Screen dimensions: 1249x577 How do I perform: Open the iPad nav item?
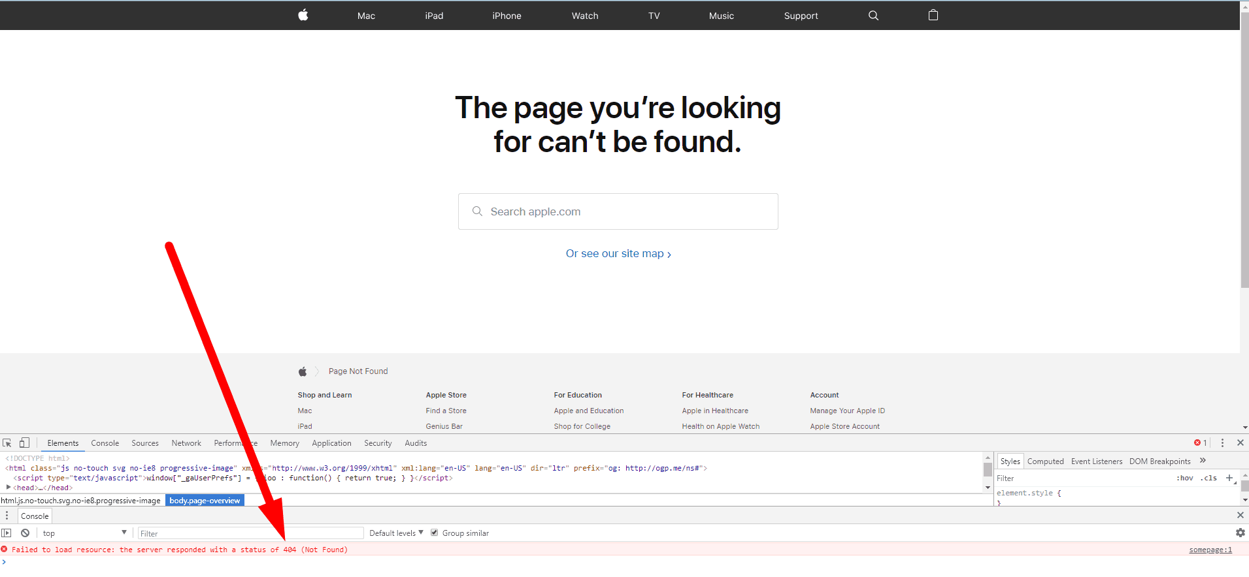434,16
